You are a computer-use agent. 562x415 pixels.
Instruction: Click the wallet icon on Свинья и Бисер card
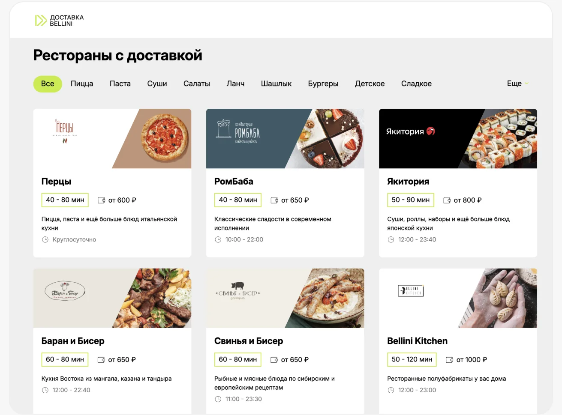274,360
